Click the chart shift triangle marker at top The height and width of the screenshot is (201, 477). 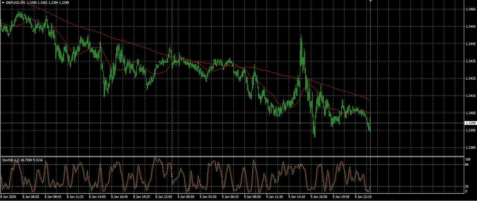370,1
